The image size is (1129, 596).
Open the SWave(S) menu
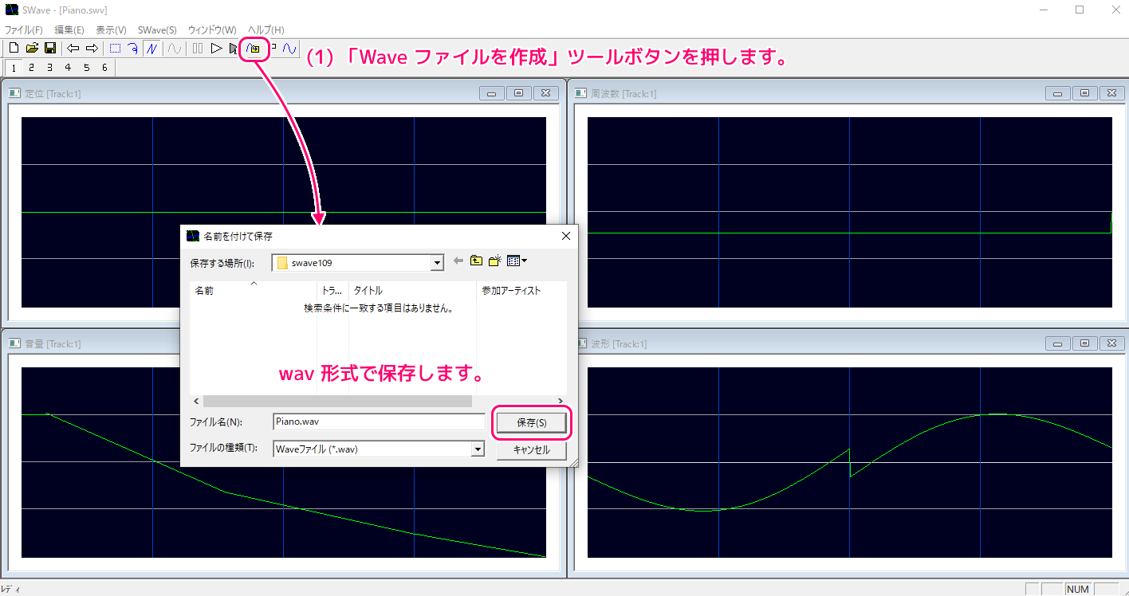click(157, 29)
